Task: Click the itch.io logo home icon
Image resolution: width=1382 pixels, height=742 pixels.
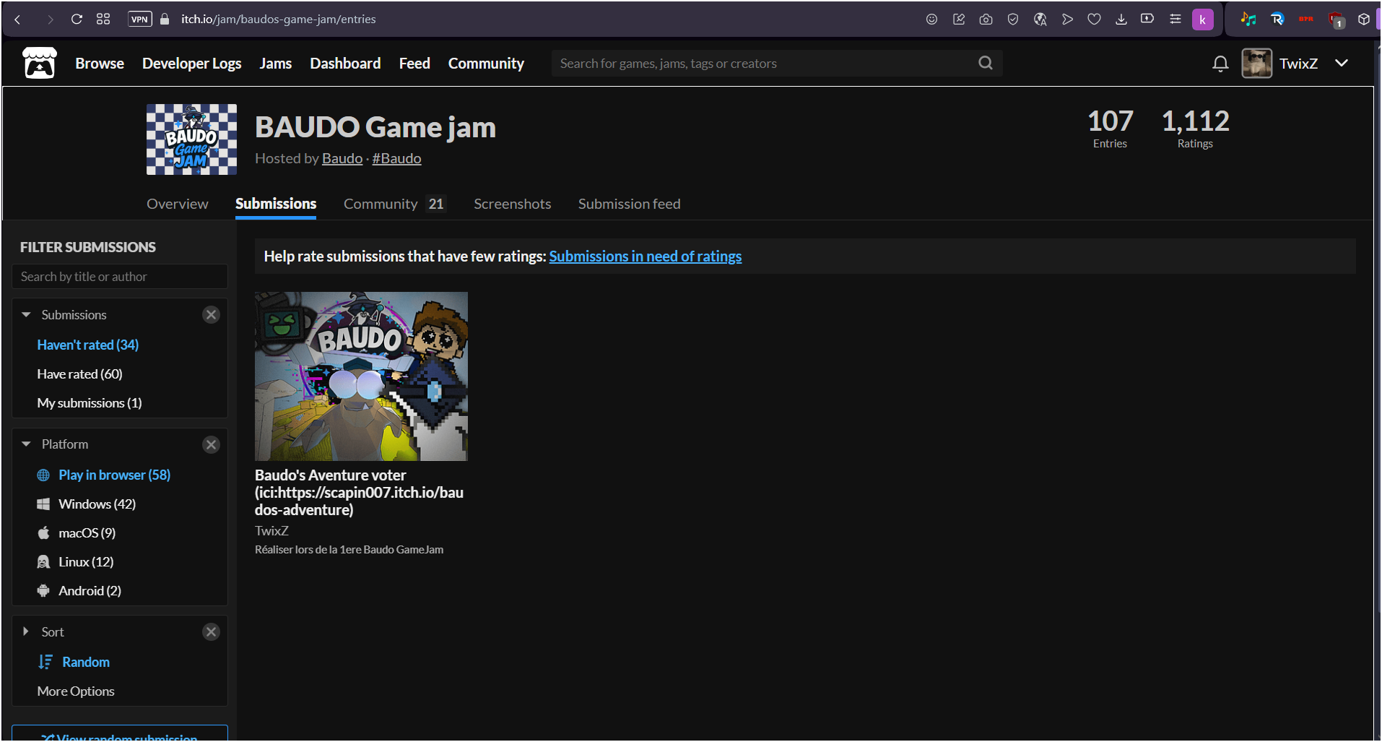Action: tap(40, 63)
